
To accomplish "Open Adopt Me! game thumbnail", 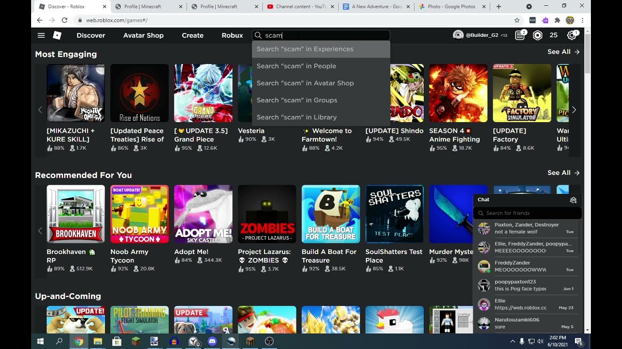I will [x=203, y=214].
